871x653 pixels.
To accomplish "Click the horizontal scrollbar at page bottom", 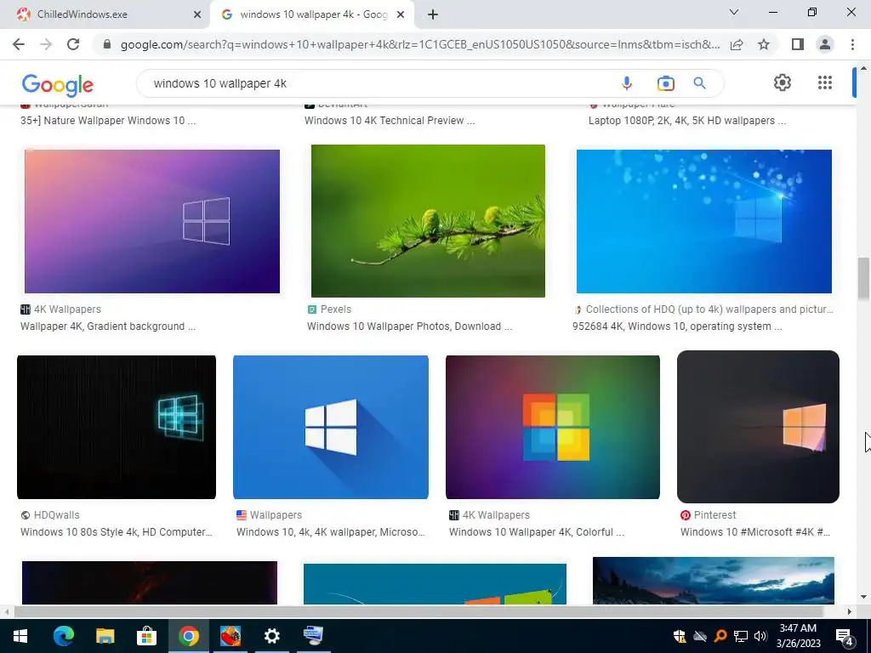I will tap(418, 611).
